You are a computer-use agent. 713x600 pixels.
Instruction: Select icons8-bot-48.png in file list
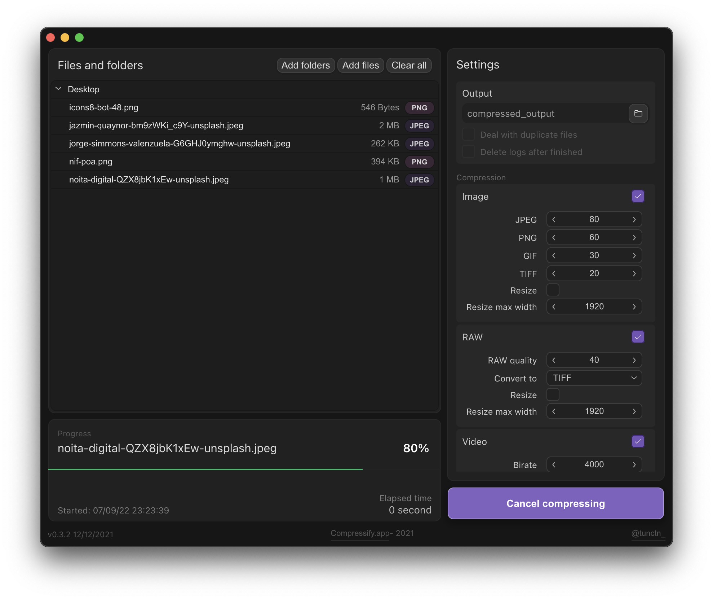point(104,107)
